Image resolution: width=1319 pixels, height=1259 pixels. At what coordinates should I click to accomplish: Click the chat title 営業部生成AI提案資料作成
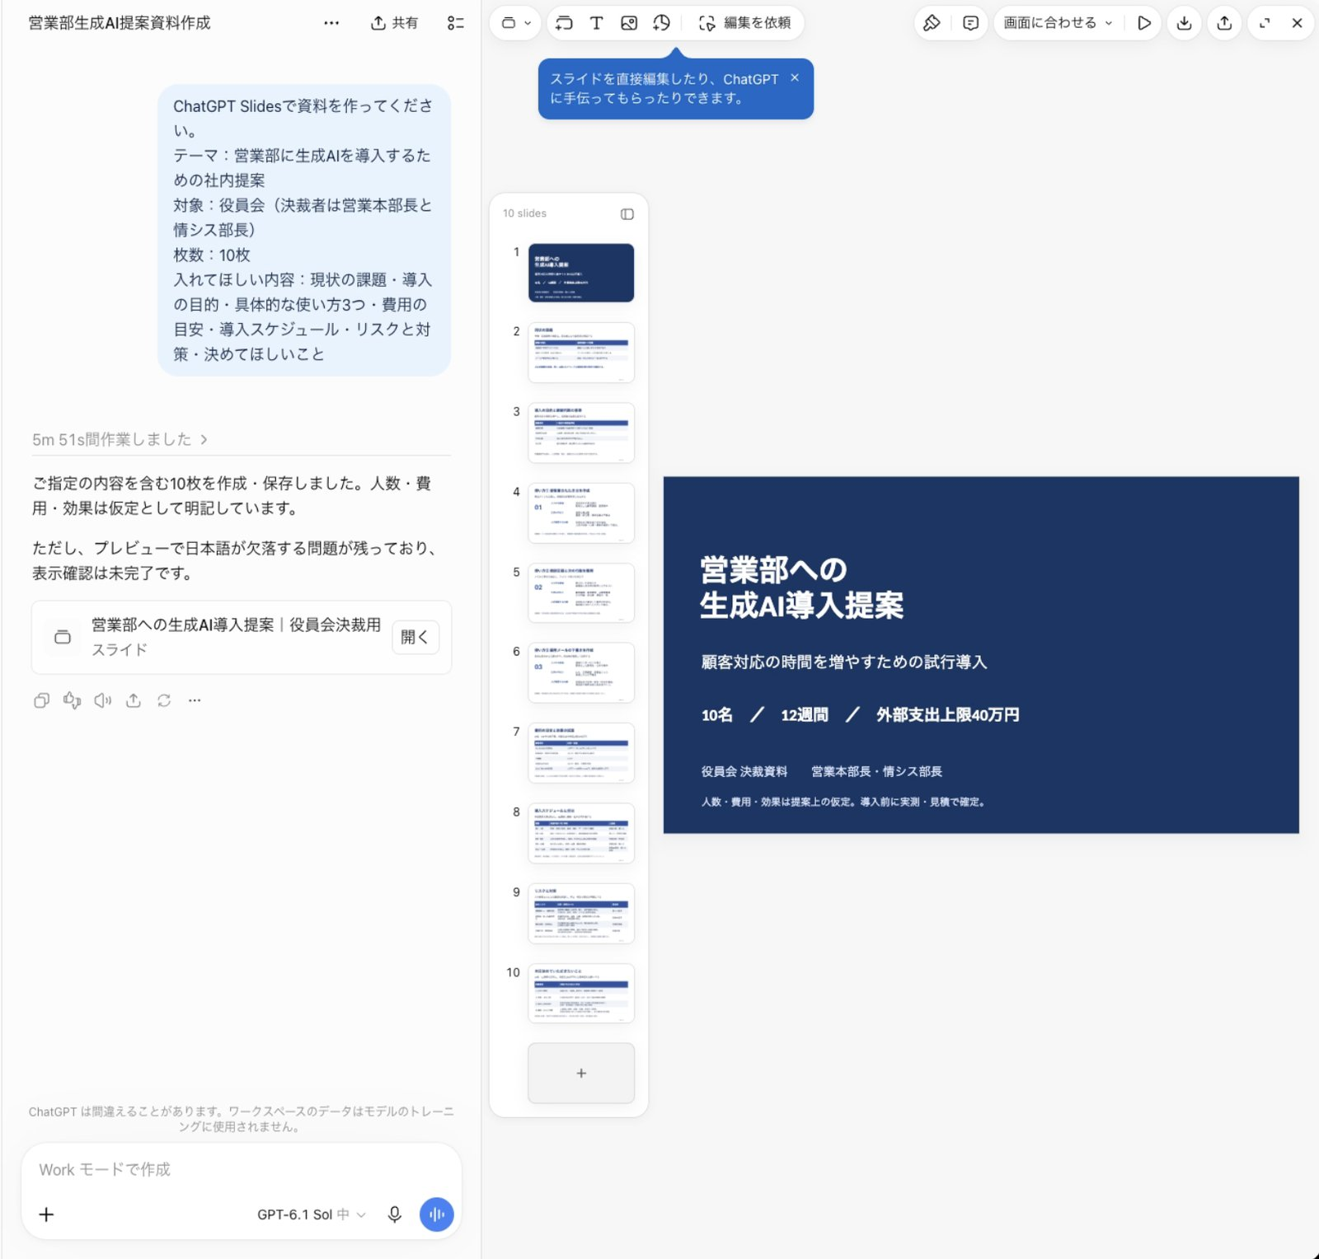[x=120, y=23]
